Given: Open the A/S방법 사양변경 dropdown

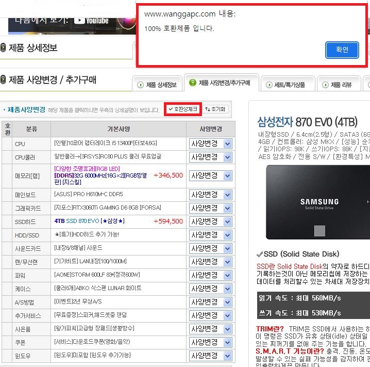Looking at the screenshot, I should pos(210,302).
